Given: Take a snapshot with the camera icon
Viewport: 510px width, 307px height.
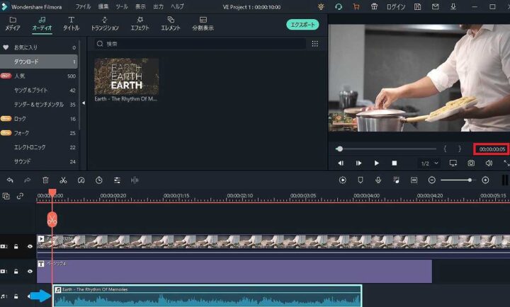Looking at the screenshot, I should 471,163.
